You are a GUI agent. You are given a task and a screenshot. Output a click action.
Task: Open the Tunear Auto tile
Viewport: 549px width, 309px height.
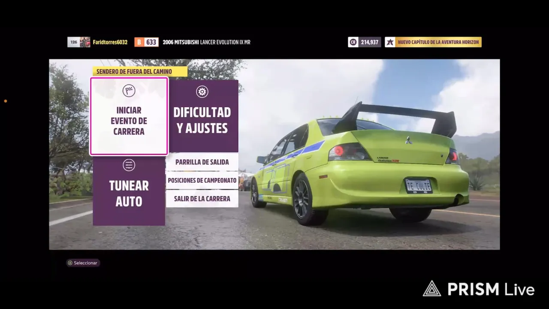(129, 191)
